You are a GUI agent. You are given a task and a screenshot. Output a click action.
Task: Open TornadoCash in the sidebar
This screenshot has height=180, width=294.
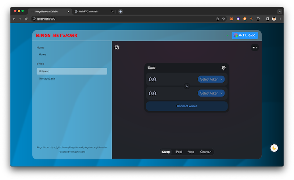tap(47, 78)
